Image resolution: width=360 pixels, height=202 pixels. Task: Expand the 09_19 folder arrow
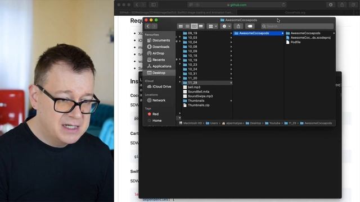coord(231,33)
